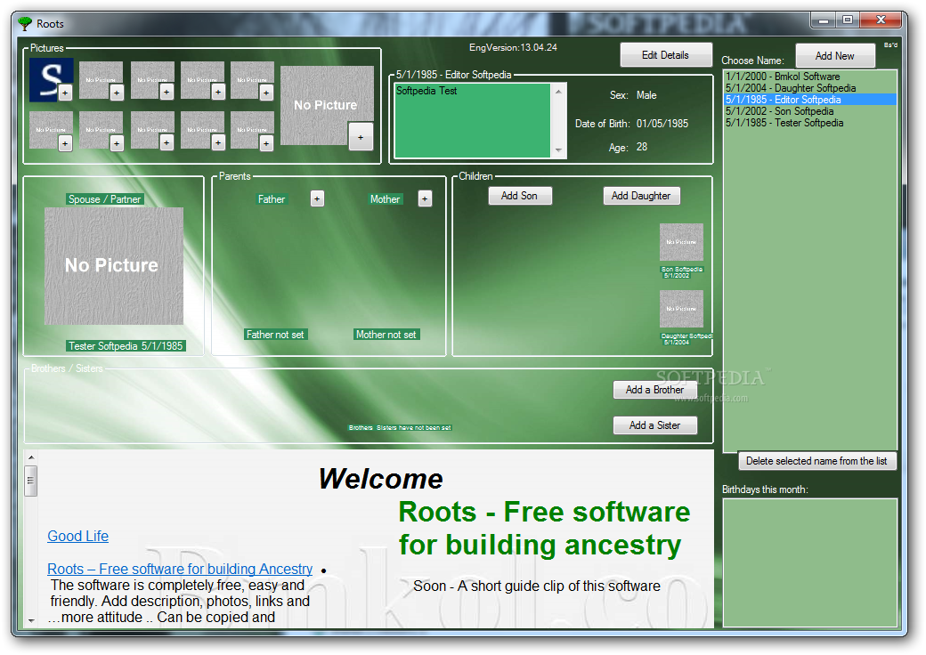Select 5/1/1985 - Editor Softpedia in name list

[x=810, y=100]
